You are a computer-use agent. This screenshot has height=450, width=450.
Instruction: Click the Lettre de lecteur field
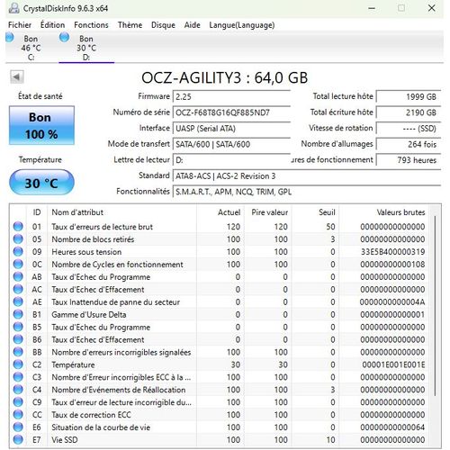point(231,160)
